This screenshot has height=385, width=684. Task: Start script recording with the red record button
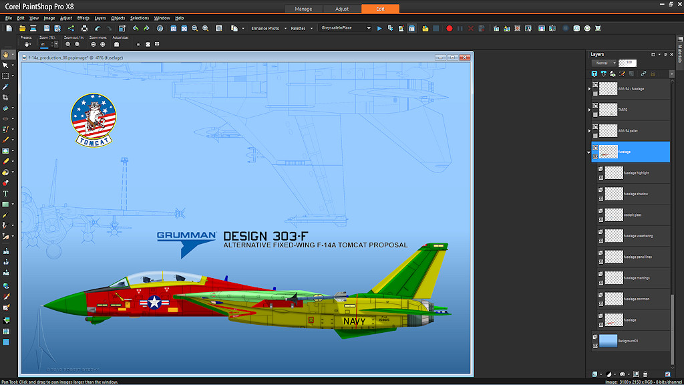click(x=450, y=28)
